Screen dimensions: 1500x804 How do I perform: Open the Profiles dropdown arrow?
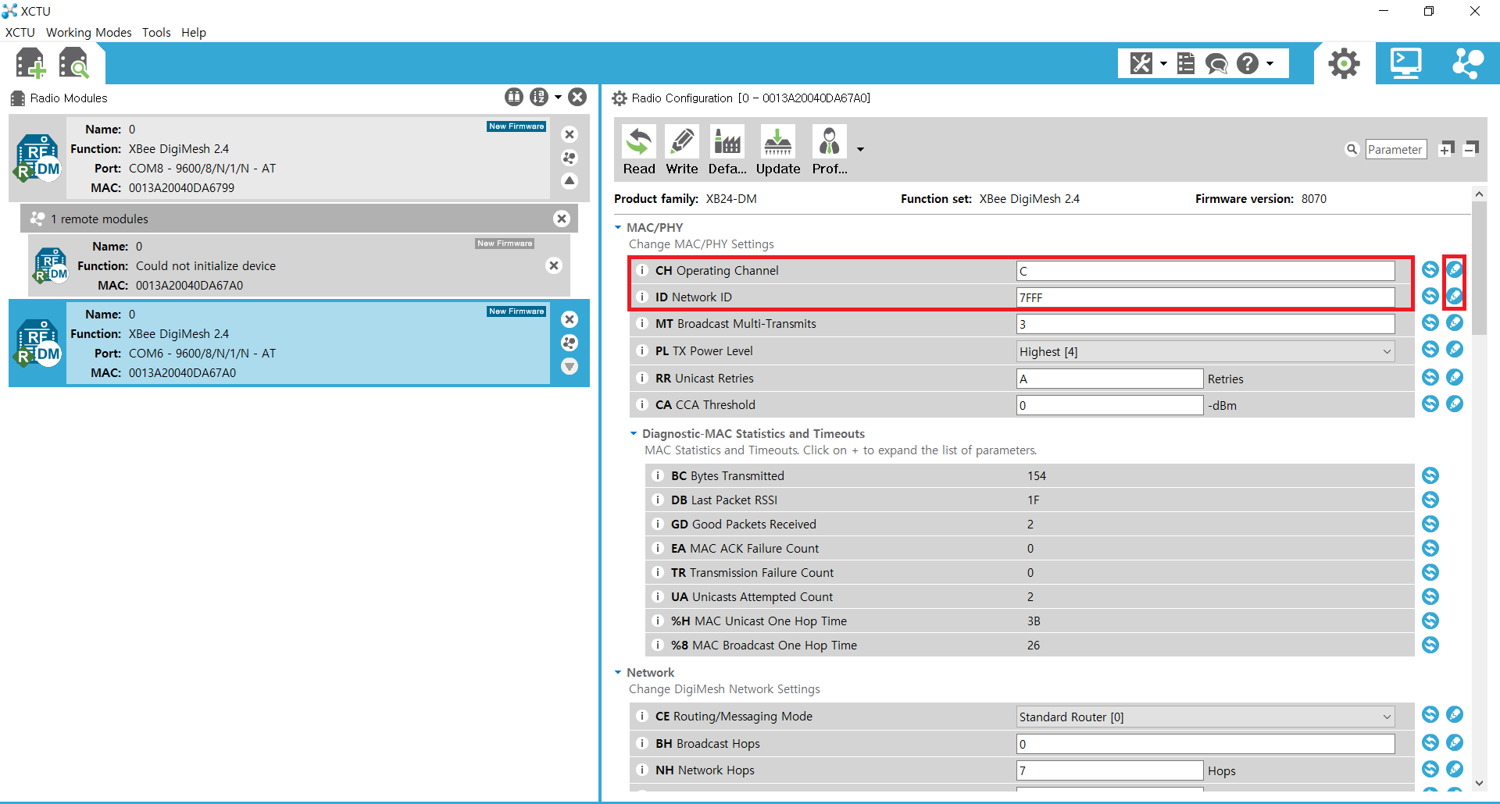tap(860, 149)
